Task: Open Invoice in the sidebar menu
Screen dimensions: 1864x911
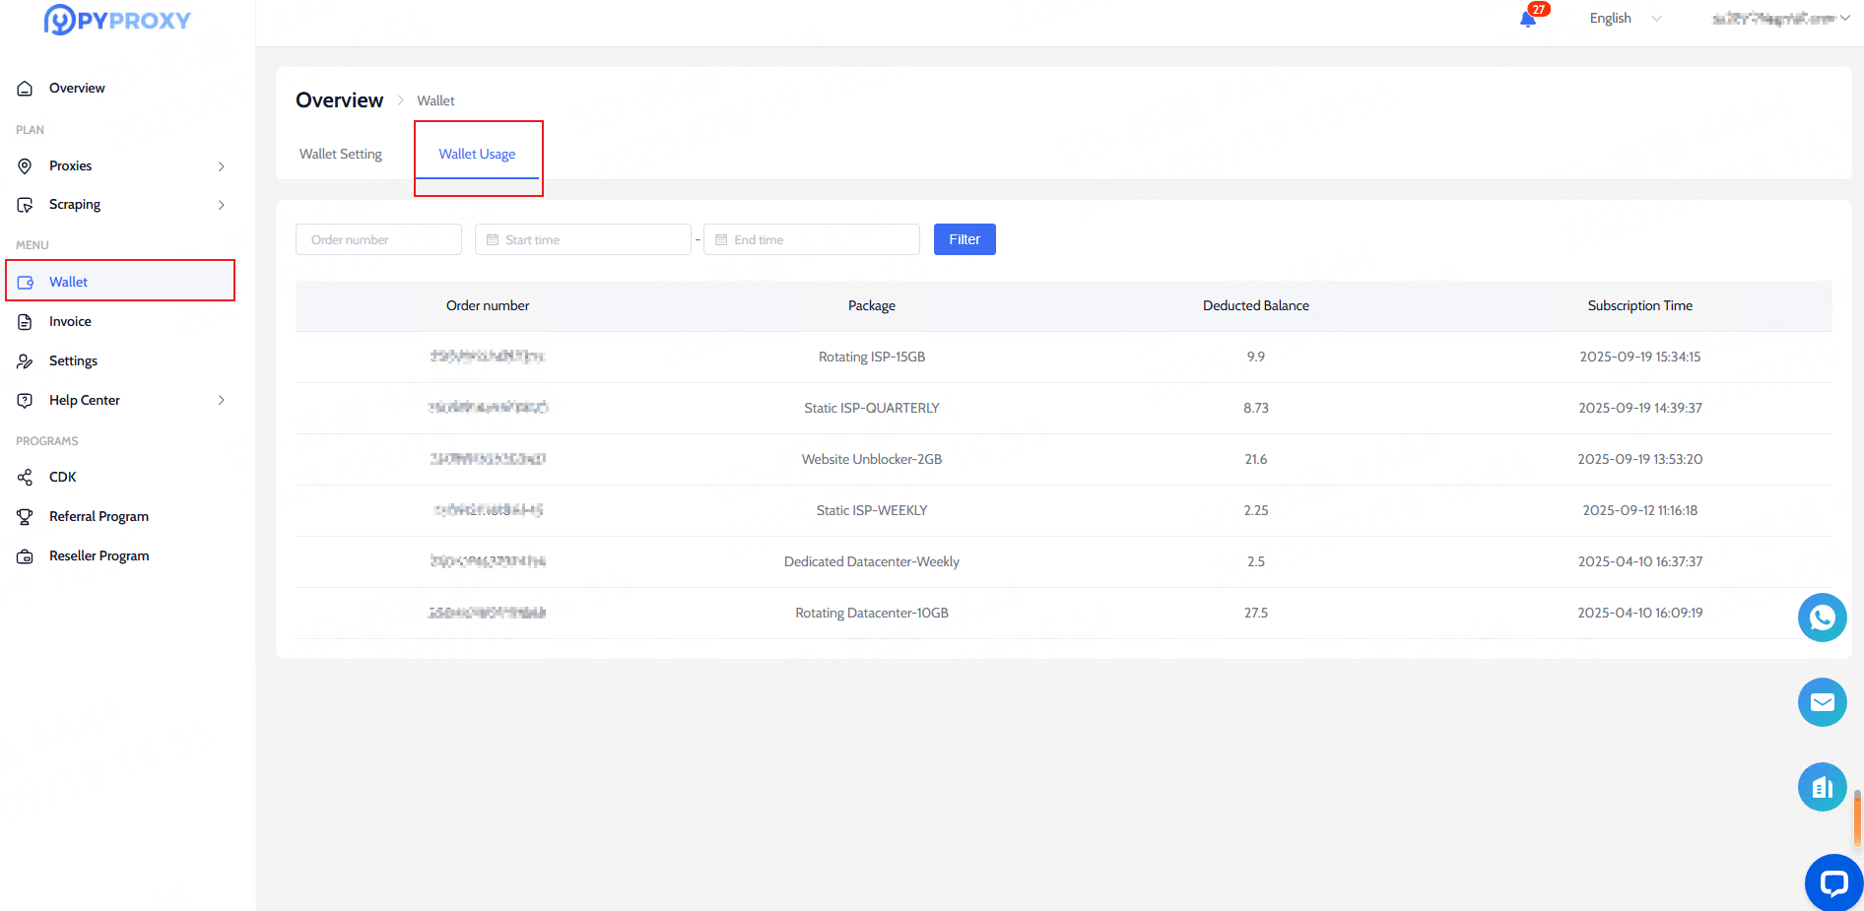Action: coord(70,322)
